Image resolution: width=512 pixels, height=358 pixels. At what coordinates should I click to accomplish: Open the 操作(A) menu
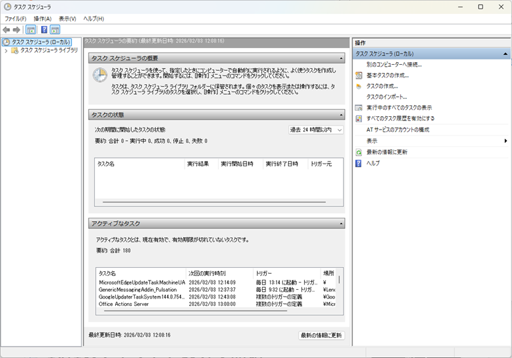pos(42,19)
